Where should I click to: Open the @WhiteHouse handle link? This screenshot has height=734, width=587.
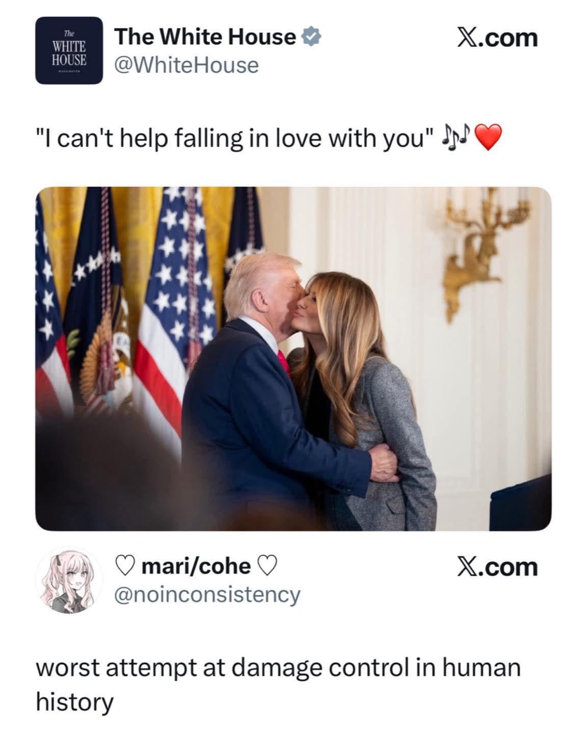point(186,65)
